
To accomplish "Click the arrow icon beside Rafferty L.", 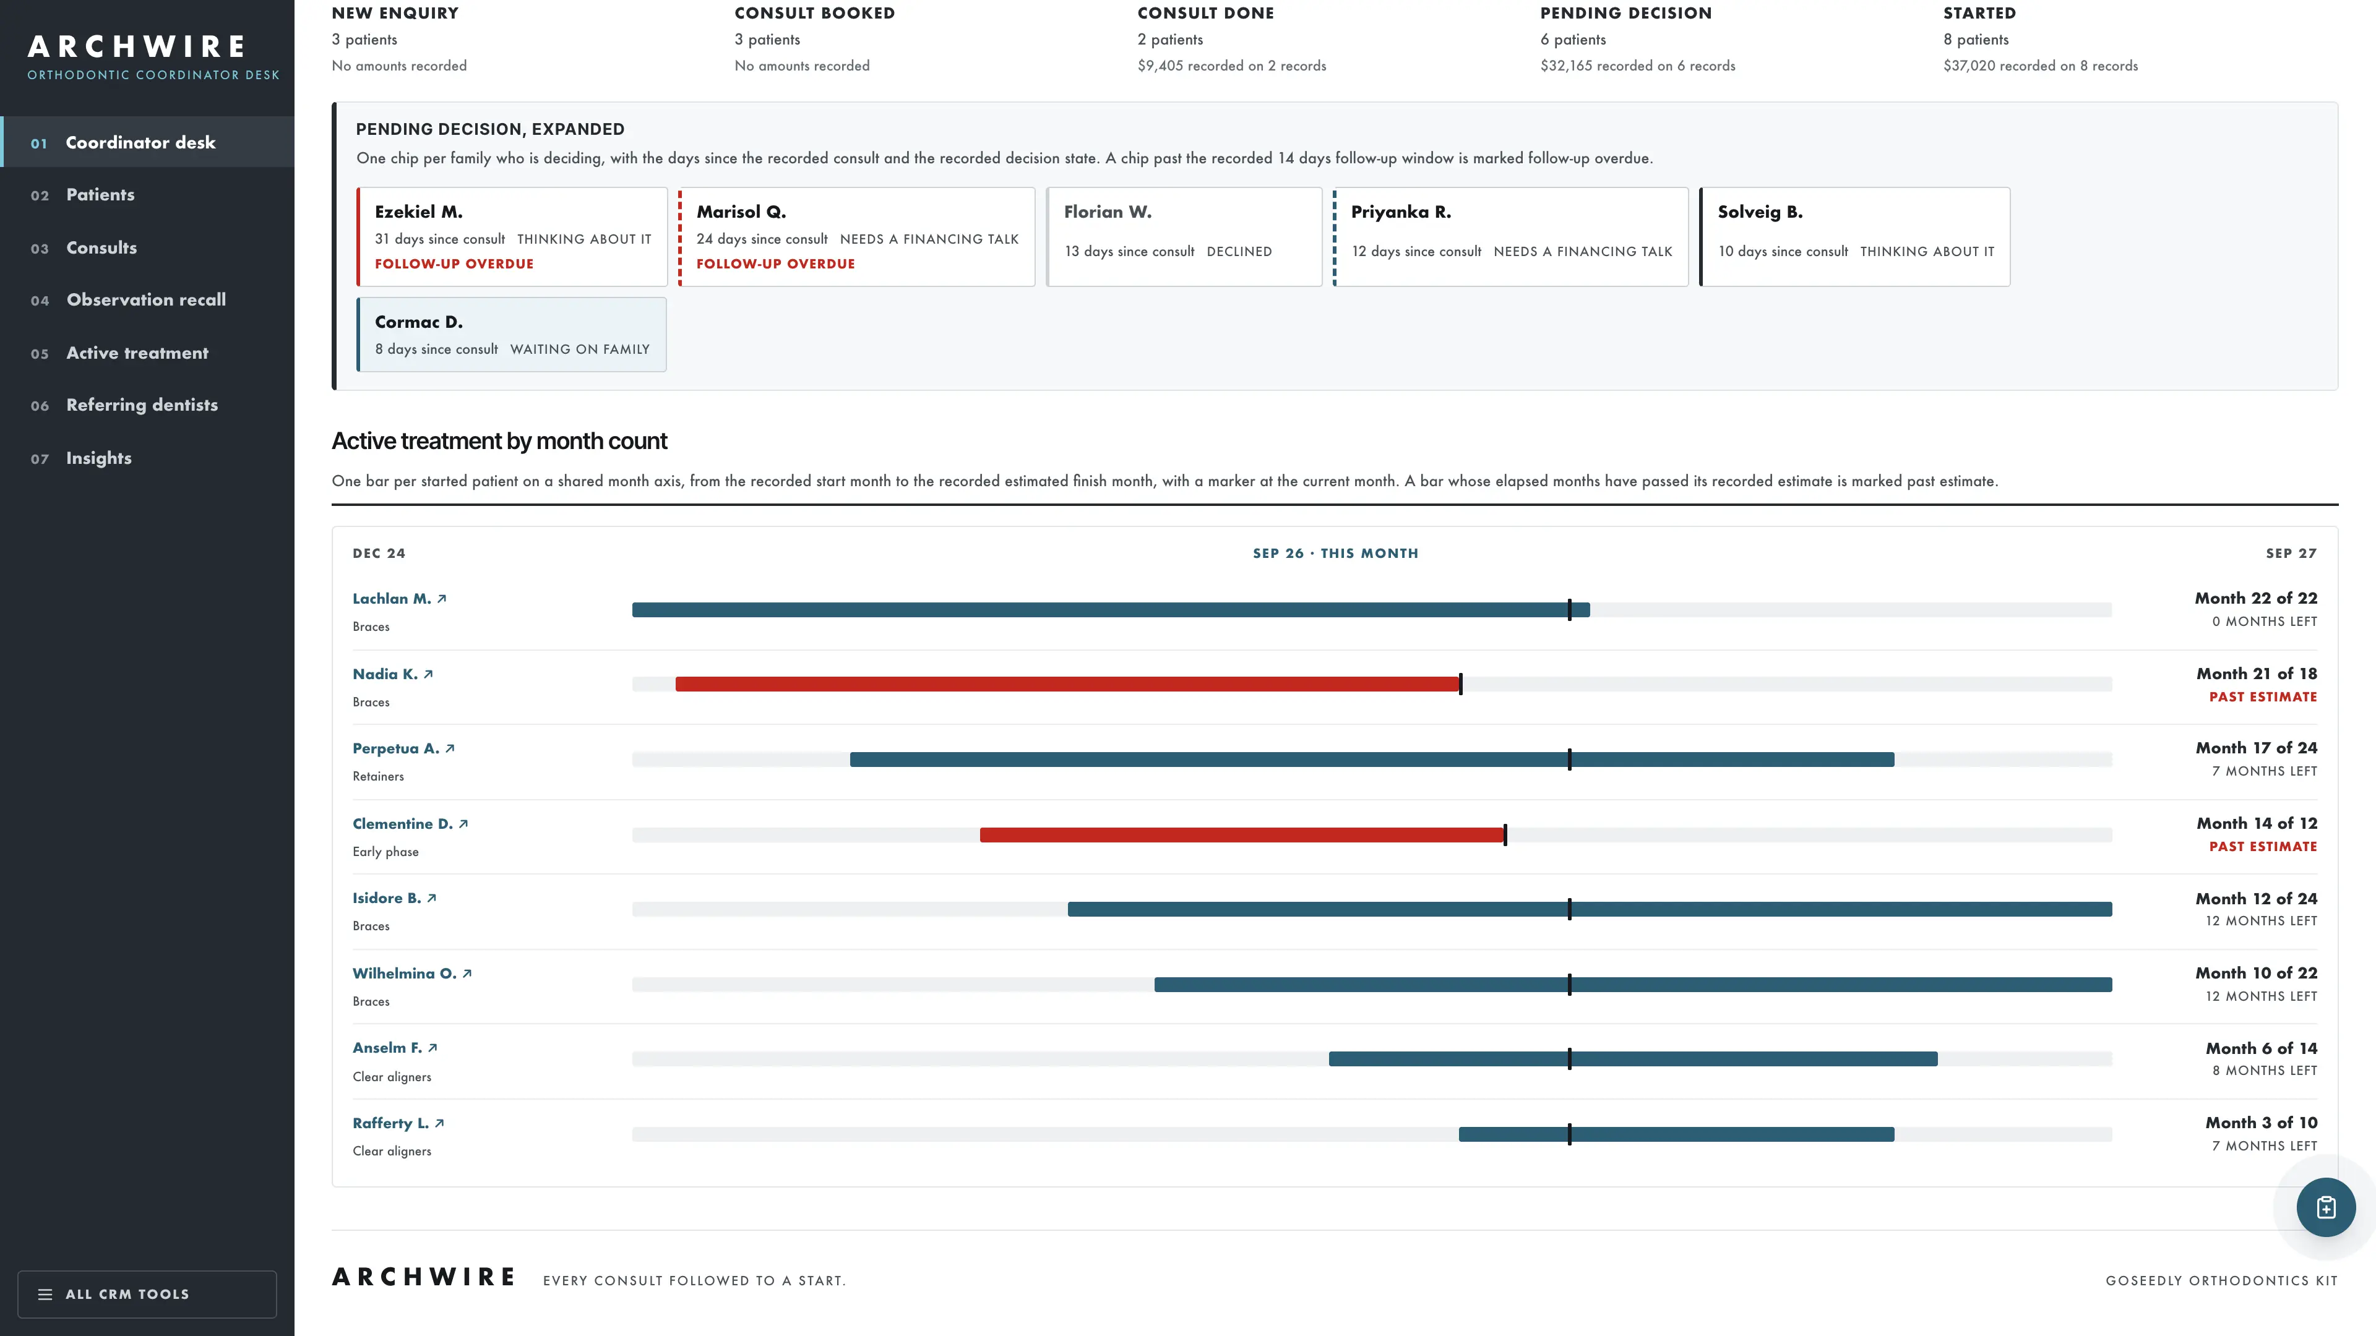I will click(x=439, y=1123).
